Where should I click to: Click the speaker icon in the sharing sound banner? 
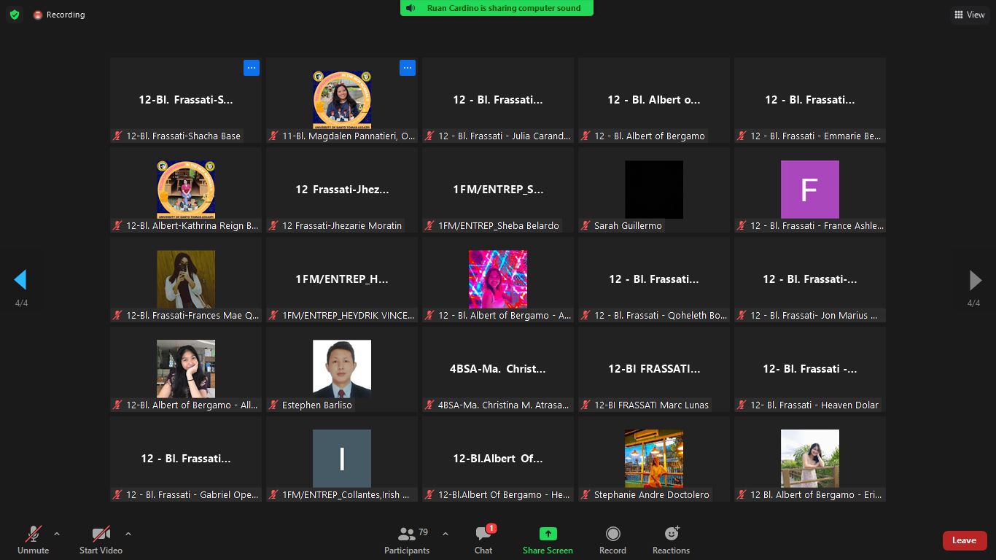[x=411, y=8]
